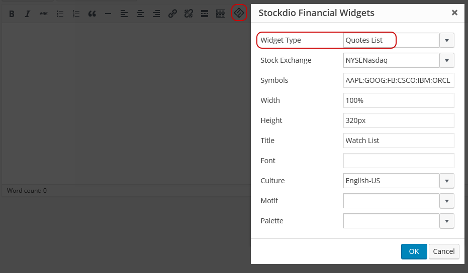This screenshot has height=273, width=468.
Task: Dismiss dialog with Cancel button
Action: 444,251
